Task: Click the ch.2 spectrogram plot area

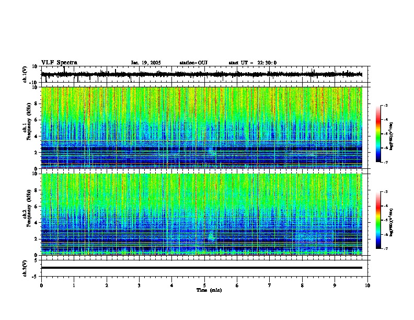Action: click(x=202, y=214)
